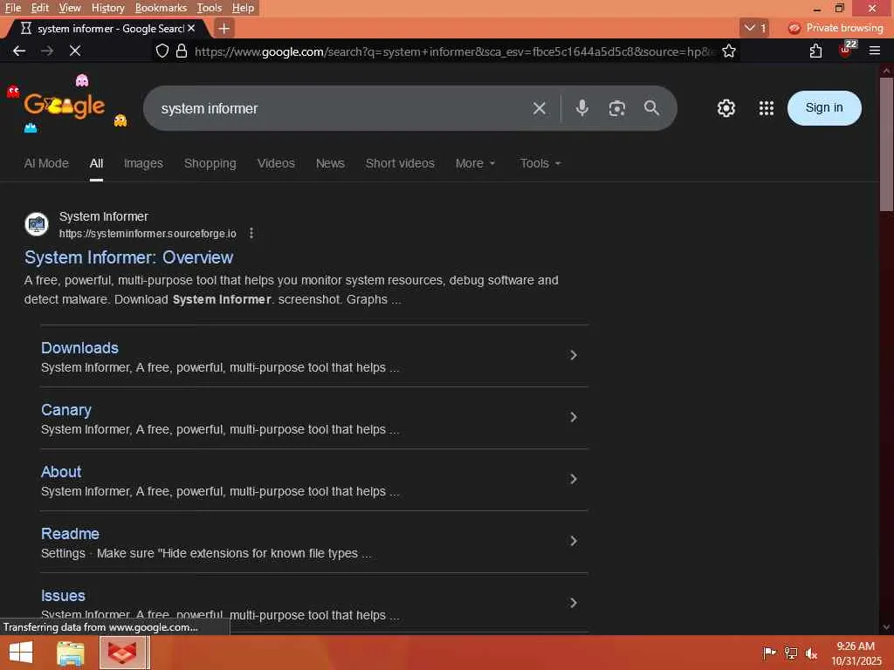Clear the search box text
The image size is (894, 670).
[x=540, y=108]
